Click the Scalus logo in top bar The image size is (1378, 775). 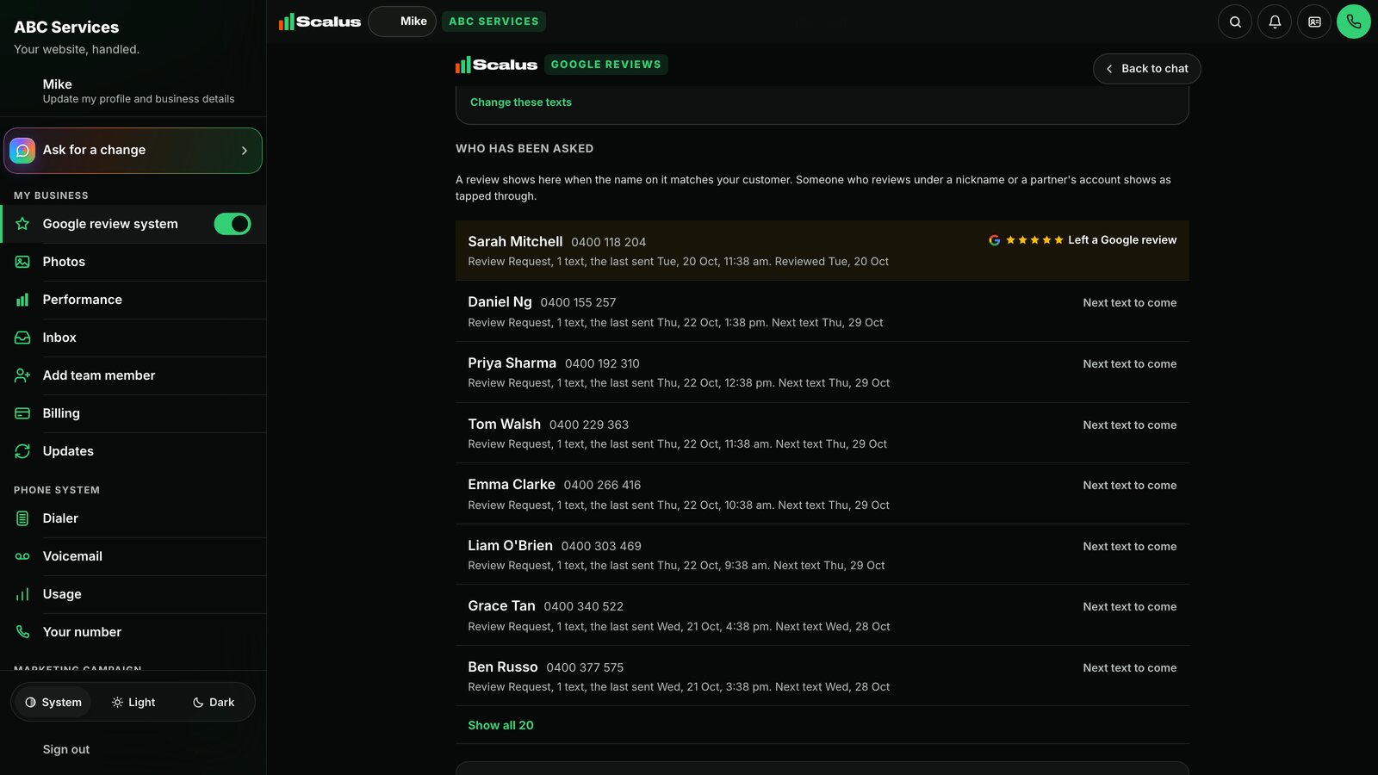pos(320,22)
